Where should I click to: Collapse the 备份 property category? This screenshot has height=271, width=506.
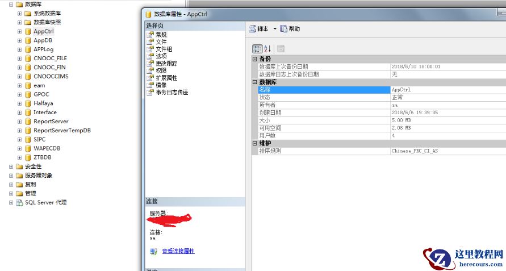pos(254,59)
